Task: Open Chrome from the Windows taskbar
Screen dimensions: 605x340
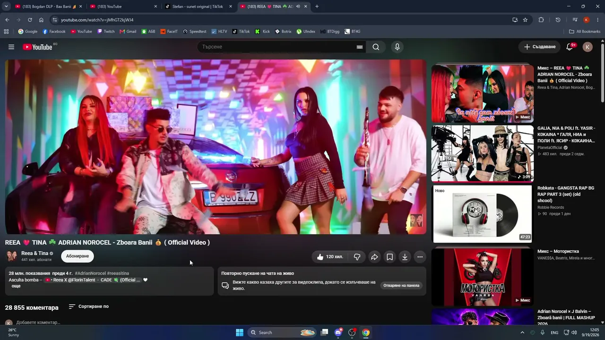Action: coord(366,332)
